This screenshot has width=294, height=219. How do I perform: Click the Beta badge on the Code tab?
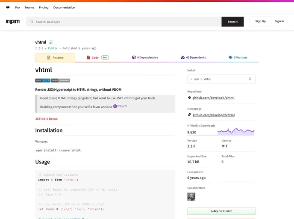[x=105, y=57]
